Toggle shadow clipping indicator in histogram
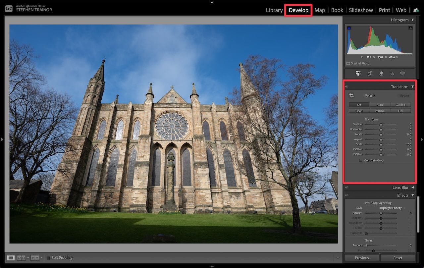The height and width of the screenshot is (268, 424). 349,28
